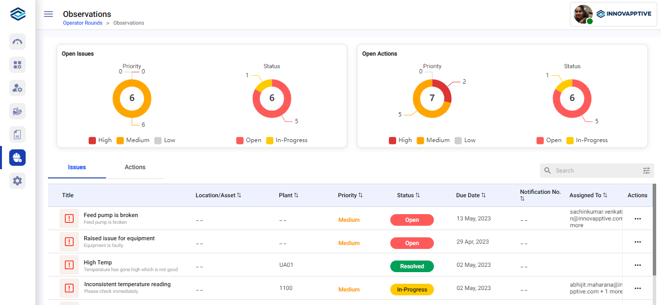The image size is (661, 305).
Task: Click plant value 'UA01'
Action: [286, 265]
